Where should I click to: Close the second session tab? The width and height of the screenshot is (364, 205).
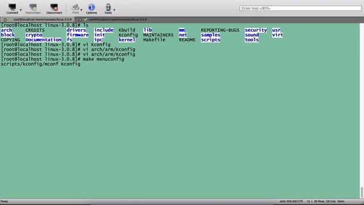(x=80, y=20)
